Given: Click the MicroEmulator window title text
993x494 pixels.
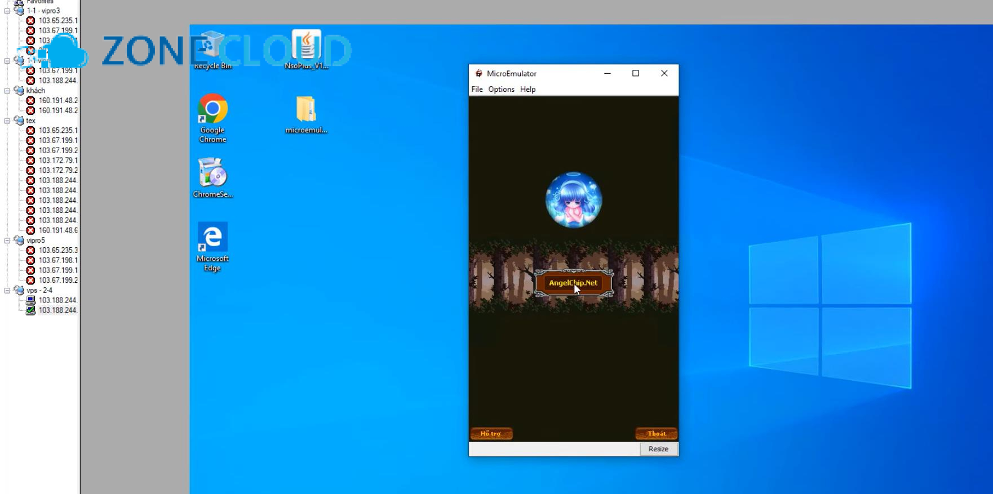Looking at the screenshot, I should pos(512,73).
